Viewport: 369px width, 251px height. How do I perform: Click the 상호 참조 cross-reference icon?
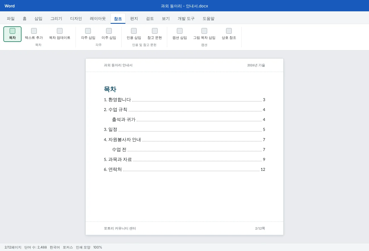tap(229, 31)
